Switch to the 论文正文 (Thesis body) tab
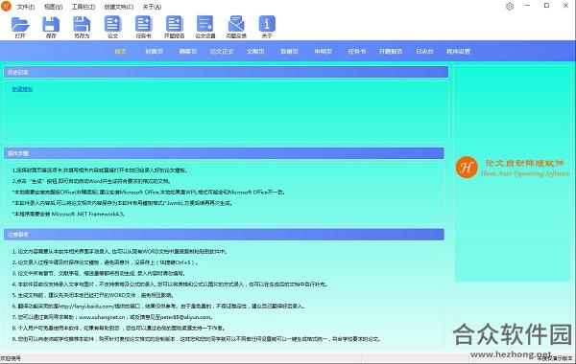Viewport: 576px width, 364px height. pos(222,52)
